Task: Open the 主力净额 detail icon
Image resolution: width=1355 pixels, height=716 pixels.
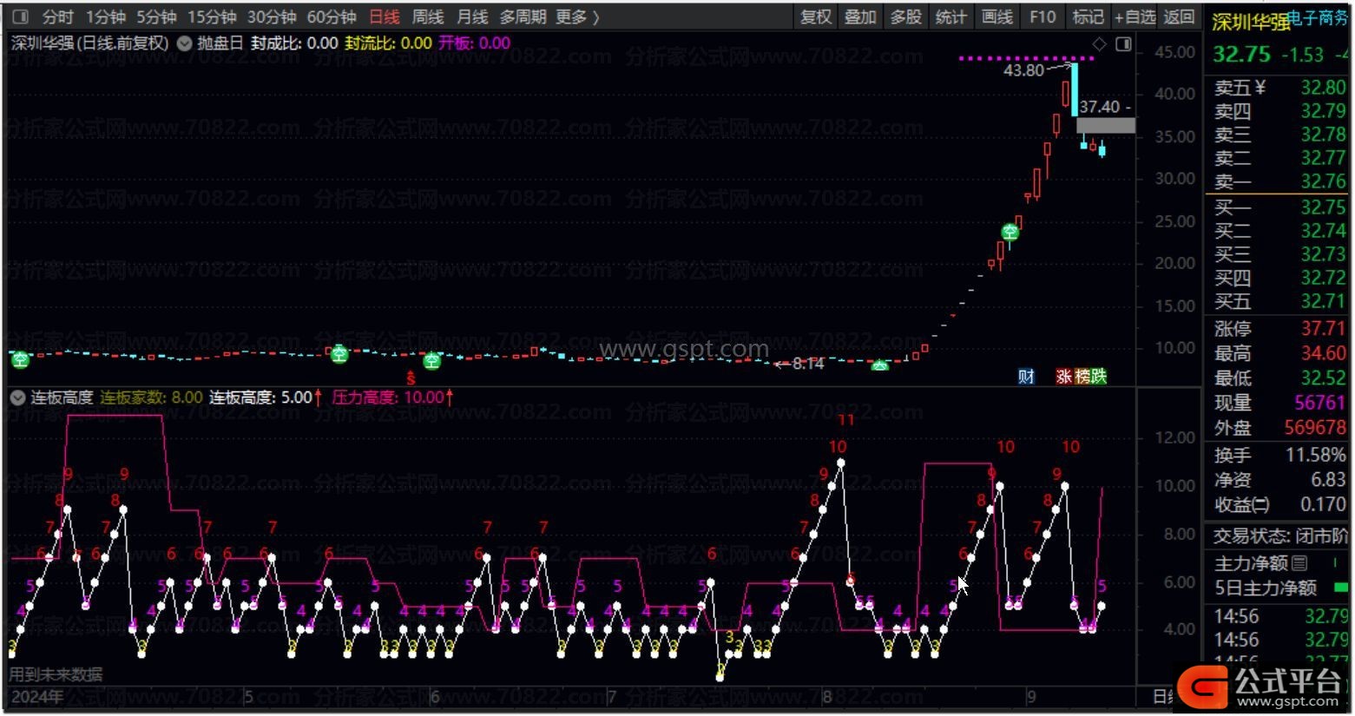Action: point(1299,563)
